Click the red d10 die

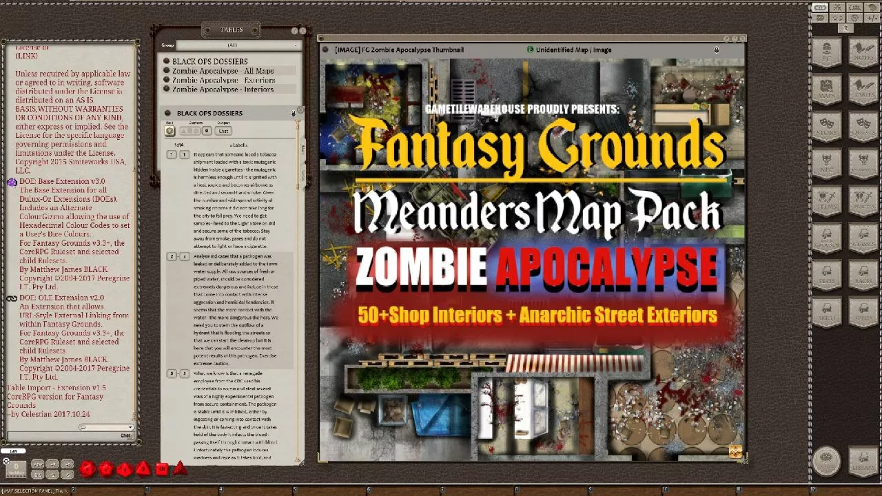[125, 470]
